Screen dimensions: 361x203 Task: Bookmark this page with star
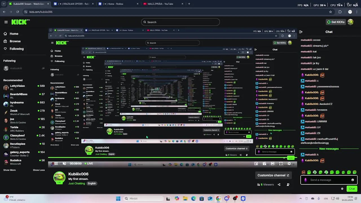click(x=331, y=12)
